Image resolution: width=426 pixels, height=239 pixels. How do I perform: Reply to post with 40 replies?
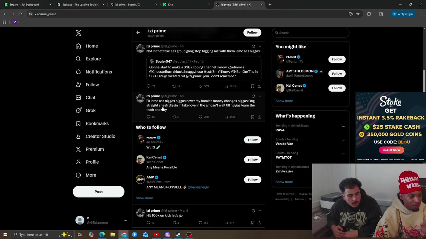[151, 117]
